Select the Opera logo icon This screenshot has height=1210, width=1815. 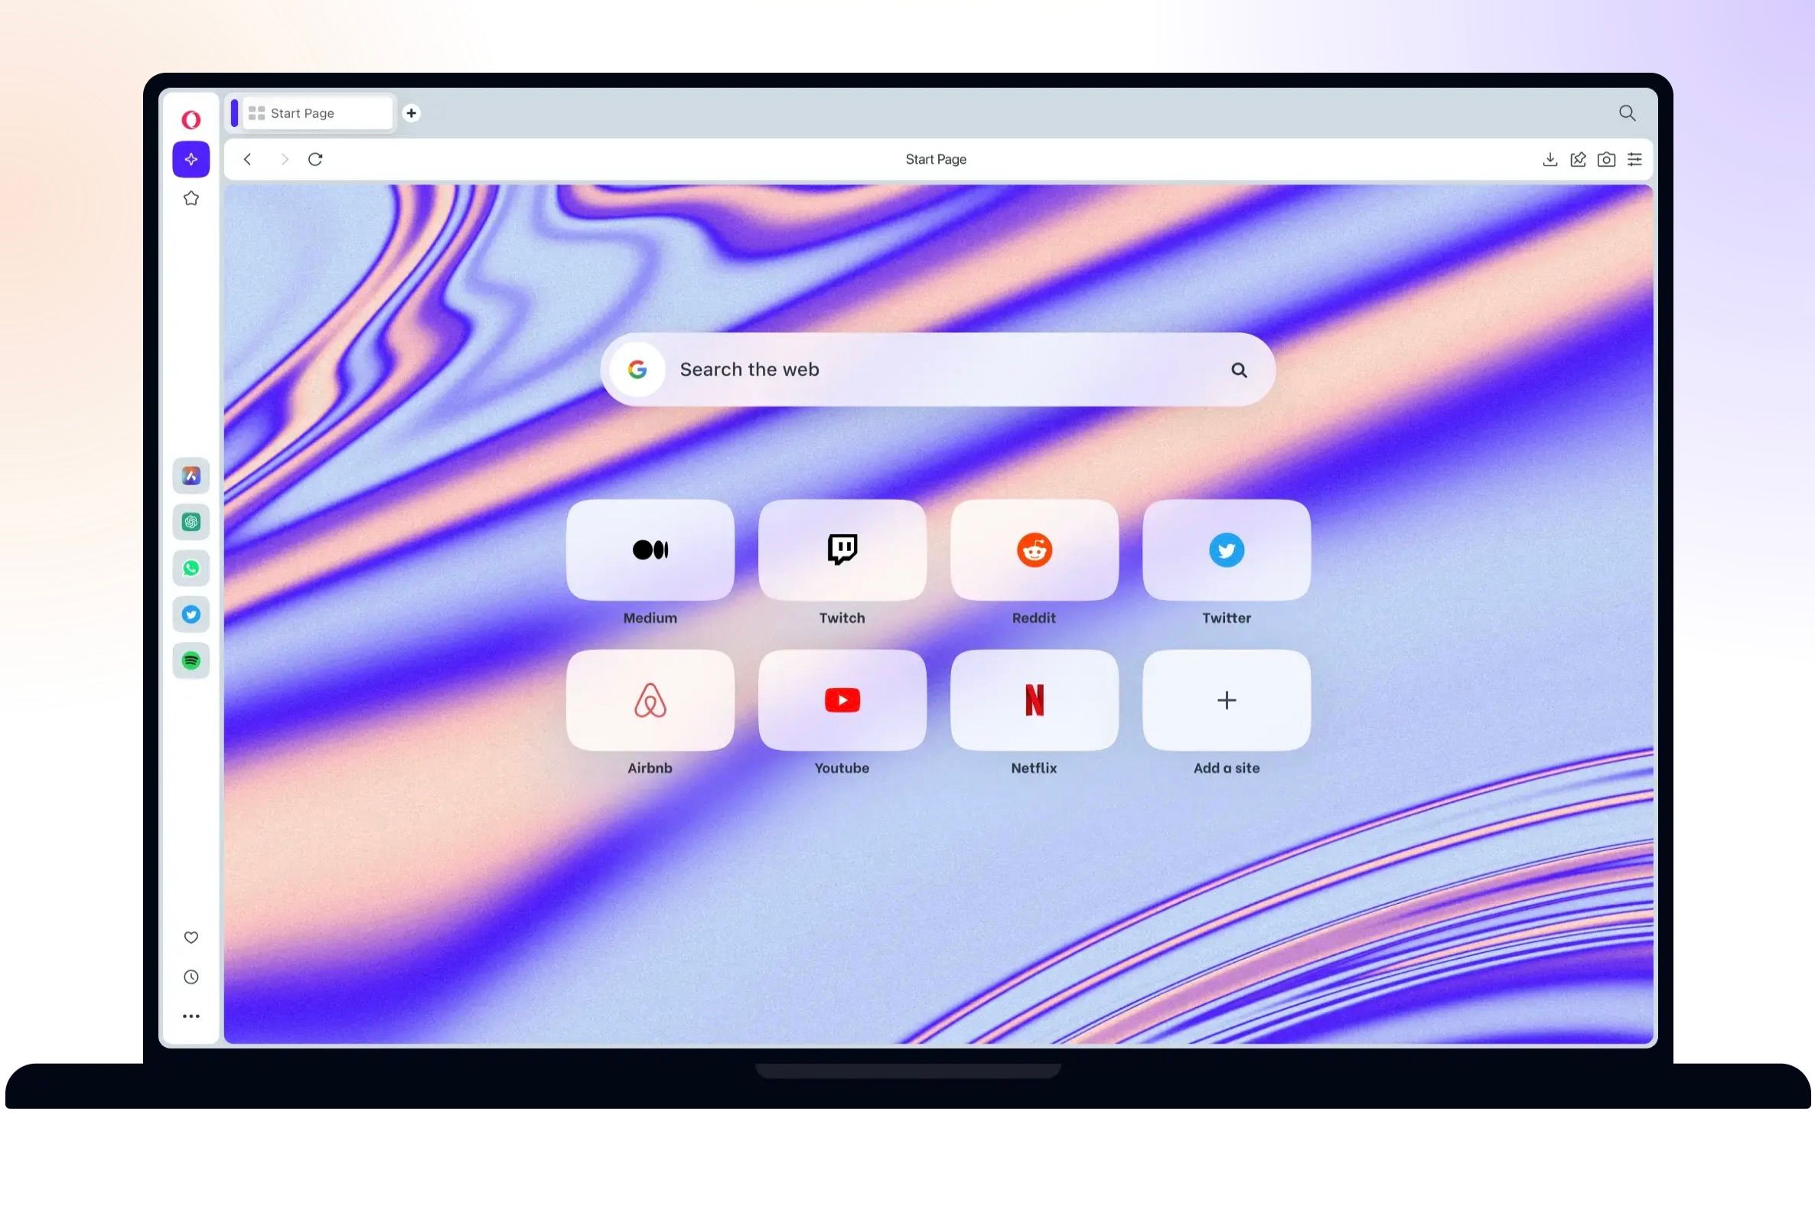pos(191,119)
